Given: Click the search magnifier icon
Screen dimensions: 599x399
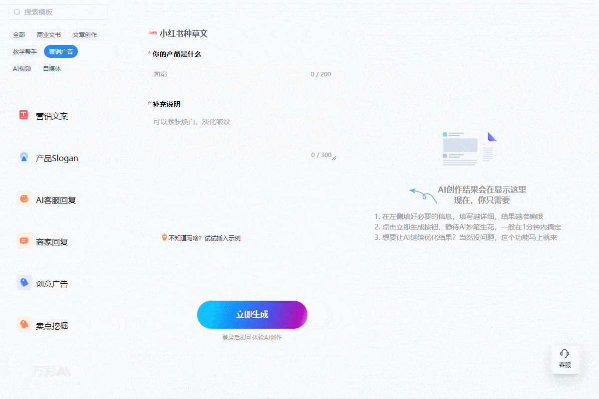Looking at the screenshot, I should (17, 12).
